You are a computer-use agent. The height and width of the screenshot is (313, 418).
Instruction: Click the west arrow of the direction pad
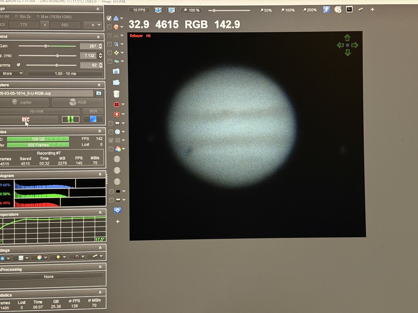click(355, 45)
